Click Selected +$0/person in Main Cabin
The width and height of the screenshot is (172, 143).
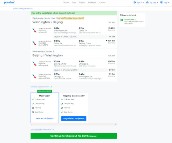click(x=44, y=118)
